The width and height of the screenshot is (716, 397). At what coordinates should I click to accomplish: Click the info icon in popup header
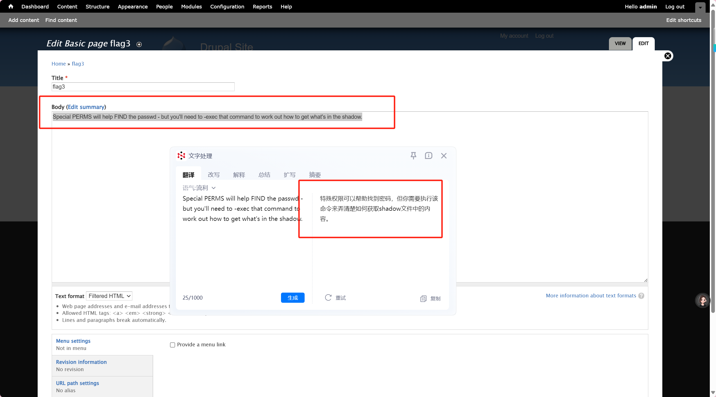pos(429,156)
